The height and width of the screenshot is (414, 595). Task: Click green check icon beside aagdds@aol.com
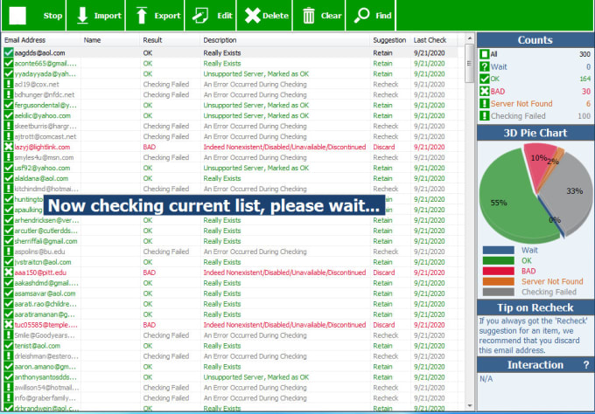(8, 53)
